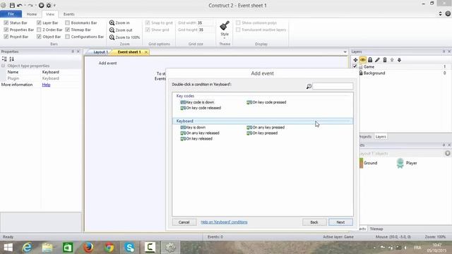Viewport: 452px width, 254px height.
Task: Open Properties panel pin dropdown
Action: pyautogui.click(x=73, y=52)
